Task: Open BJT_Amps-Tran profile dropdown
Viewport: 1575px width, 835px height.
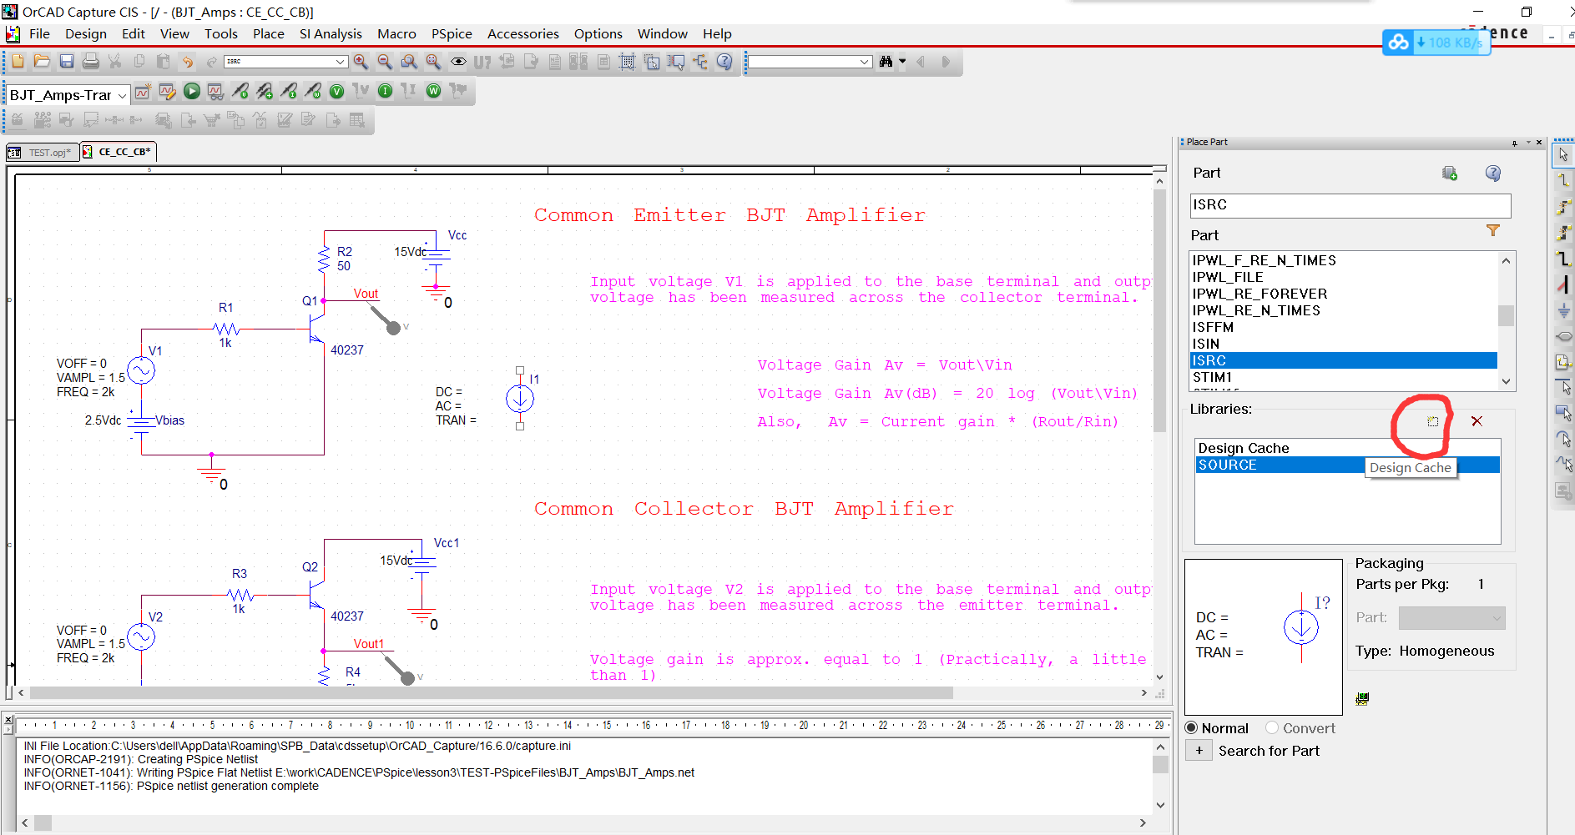Action: 122,95
